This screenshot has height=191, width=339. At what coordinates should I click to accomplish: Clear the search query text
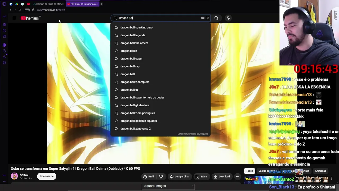208,18
